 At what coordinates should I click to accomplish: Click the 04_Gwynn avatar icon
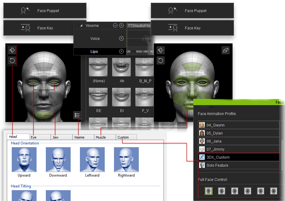(202, 125)
